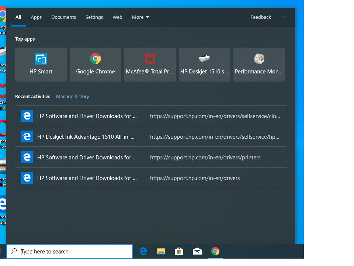Open HP Deskjet Ink Advantage 1510 activity
Image resolution: width=354 pixels, height=266 pixels.
pos(151,137)
